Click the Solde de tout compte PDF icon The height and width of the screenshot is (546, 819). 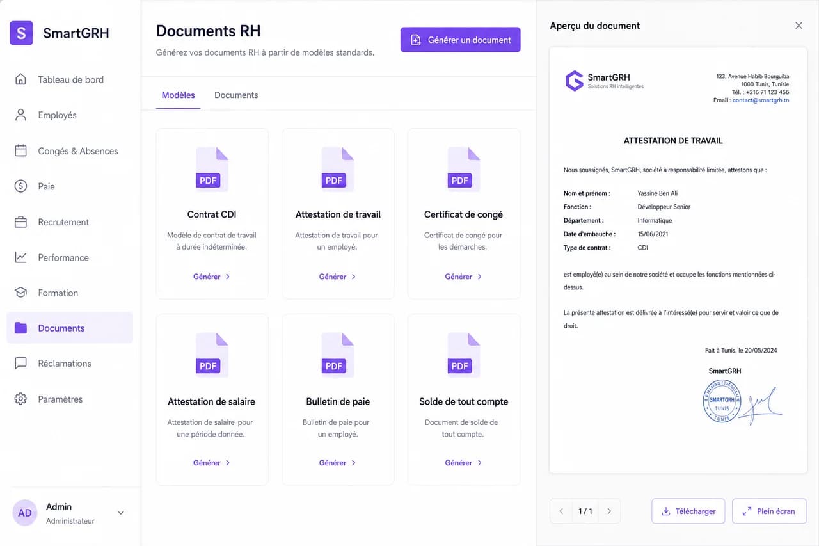[x=463, y=355]
